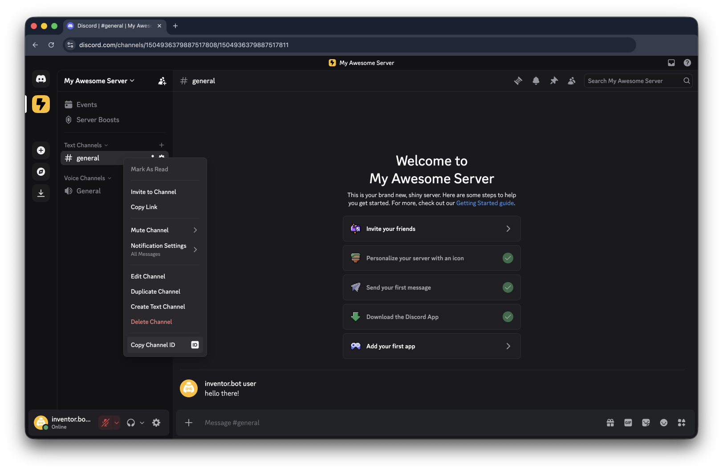Open the emoji picker
723x472 pixels.
pos(664,423)
